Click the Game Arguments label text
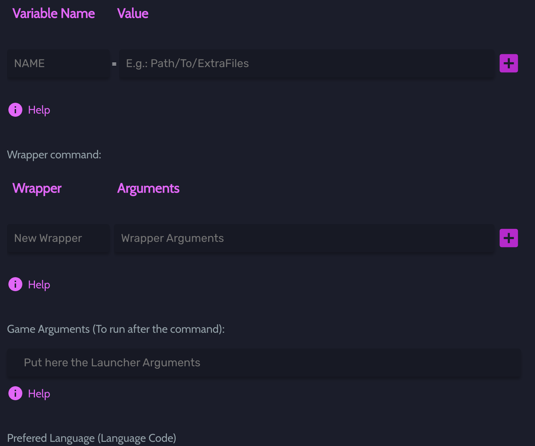 (x=116, y=329)
